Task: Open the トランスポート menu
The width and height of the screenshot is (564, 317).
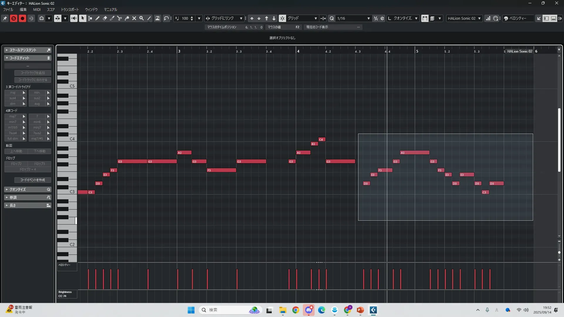Action: (x=70, y=10)
